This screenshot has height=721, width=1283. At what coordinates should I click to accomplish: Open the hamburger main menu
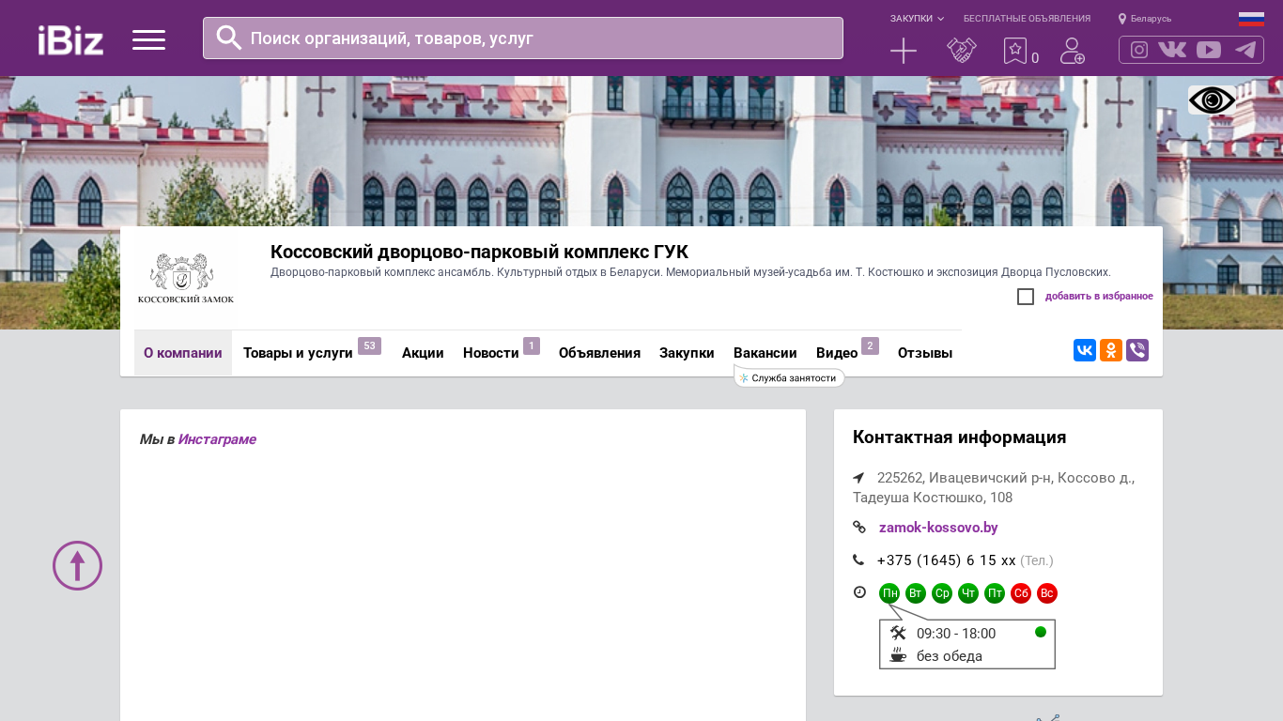coord(148,39)
